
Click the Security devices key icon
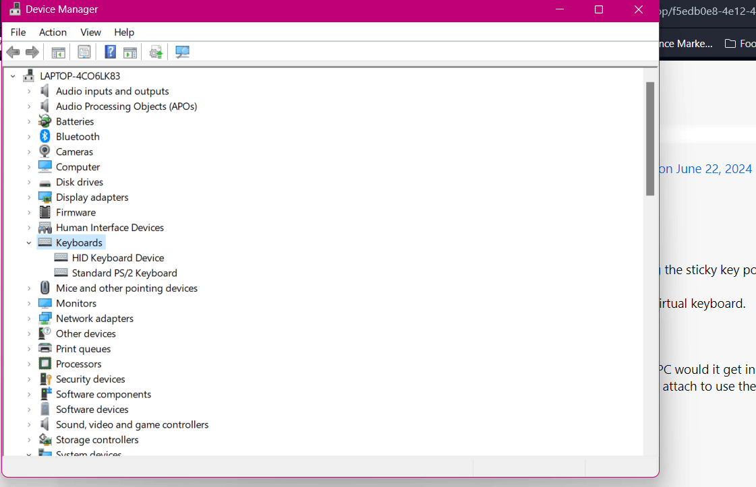click(45, 379)
